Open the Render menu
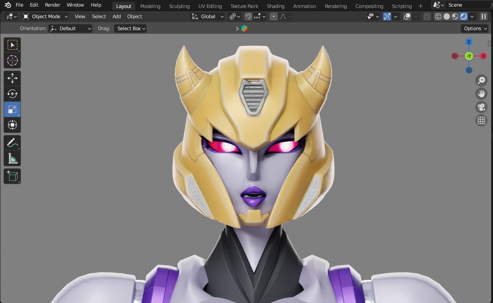 click(x=53, y=5)
